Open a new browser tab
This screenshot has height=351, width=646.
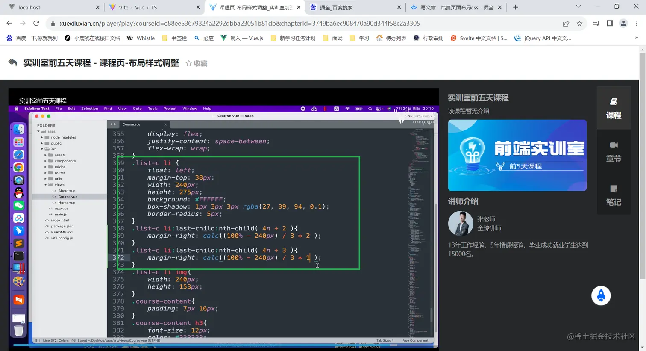click(516, 7)
